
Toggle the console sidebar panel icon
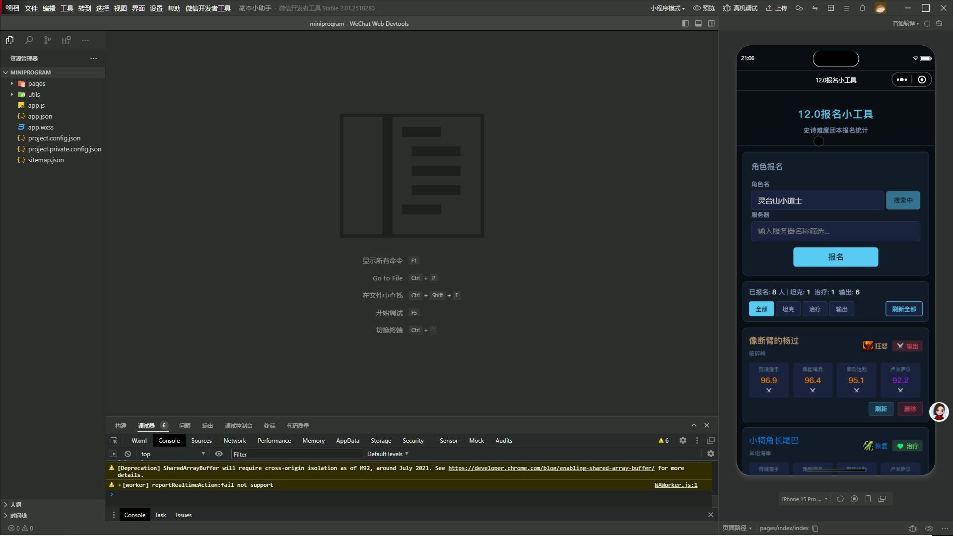[x=113, y=454]
